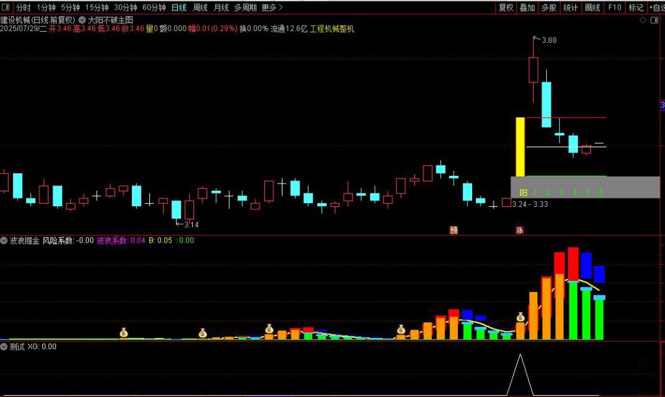665x397 pixels.
Task: Click the 工程机械整机 sector link
Action: [x=332, y=29]
